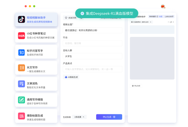Click the grey generated content placeholder

point(152,58)
